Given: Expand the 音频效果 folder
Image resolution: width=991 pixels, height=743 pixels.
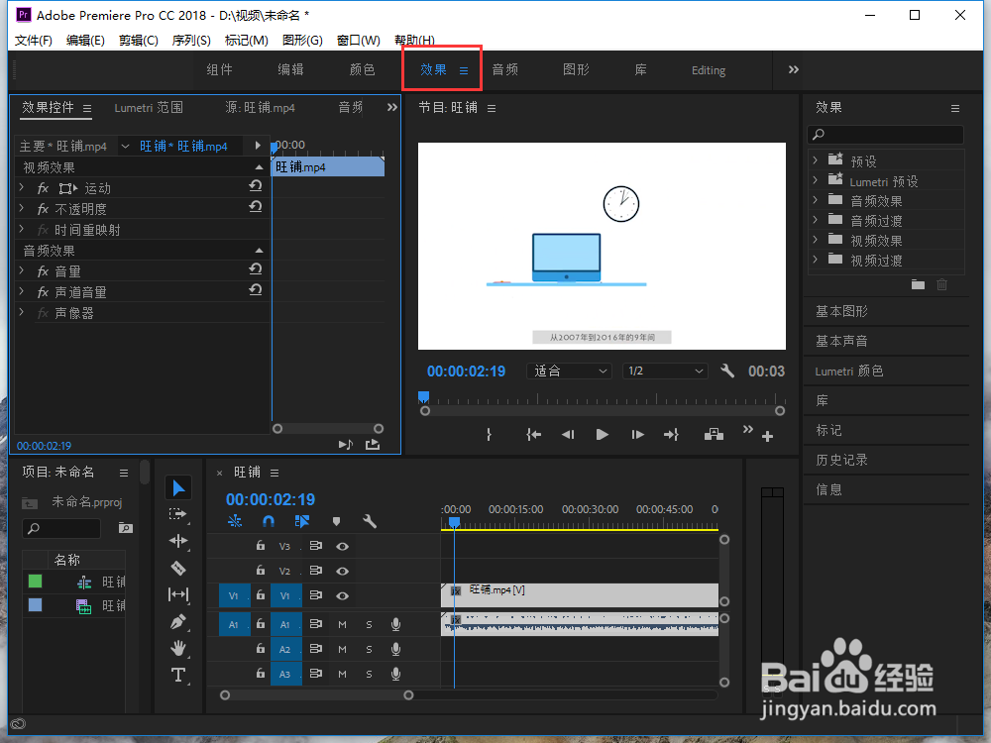Looking at the screenshot, I should [816, 200].
